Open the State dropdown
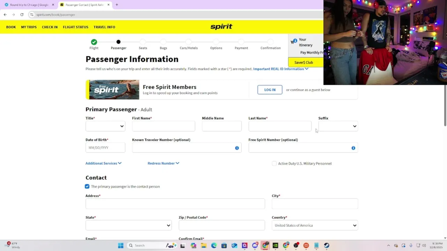 tap(129, 226)
